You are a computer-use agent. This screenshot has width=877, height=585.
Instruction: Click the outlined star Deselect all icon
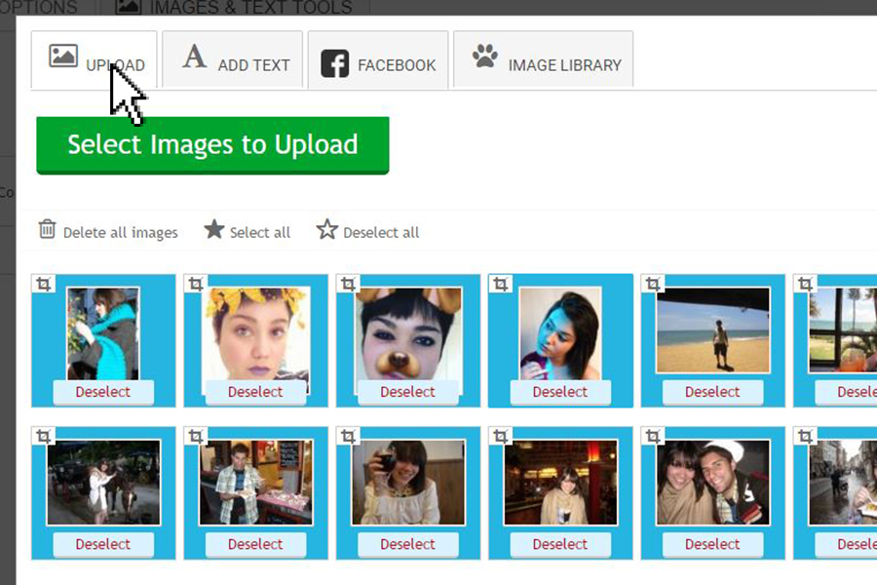pyautogui.click(x=327, y=229)
